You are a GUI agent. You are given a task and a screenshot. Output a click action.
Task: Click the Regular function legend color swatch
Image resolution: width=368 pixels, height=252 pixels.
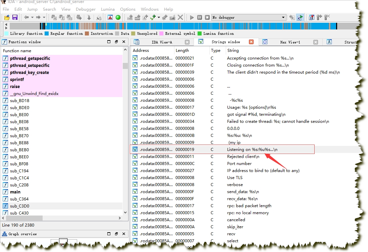(x=47, y=33)
